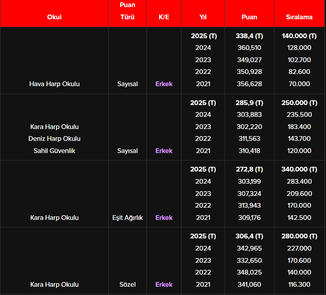Click the 183.400 ranking value
326x295 pixels.
coord(299,127)
